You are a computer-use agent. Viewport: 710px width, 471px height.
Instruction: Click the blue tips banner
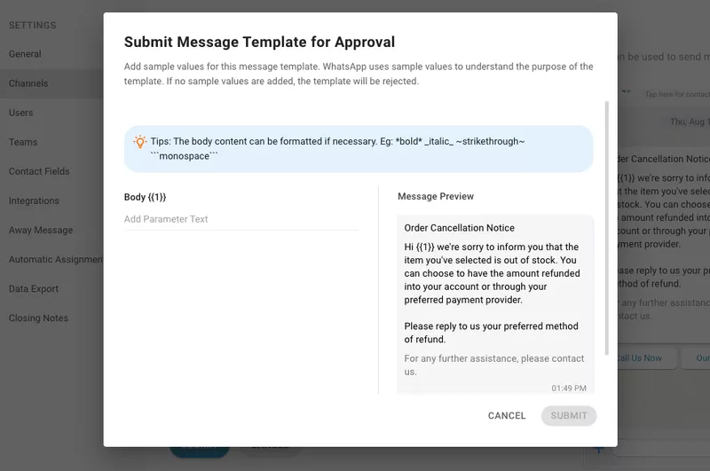pos(359,148)
